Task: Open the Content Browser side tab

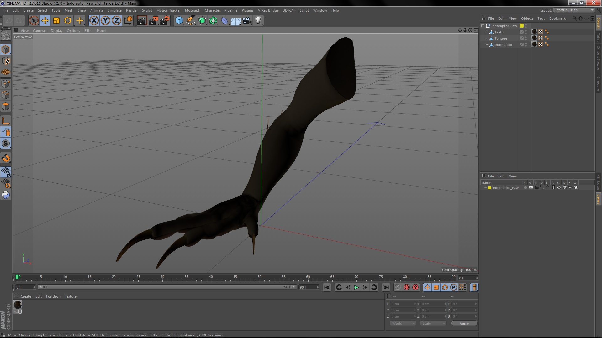Action: 599,58
